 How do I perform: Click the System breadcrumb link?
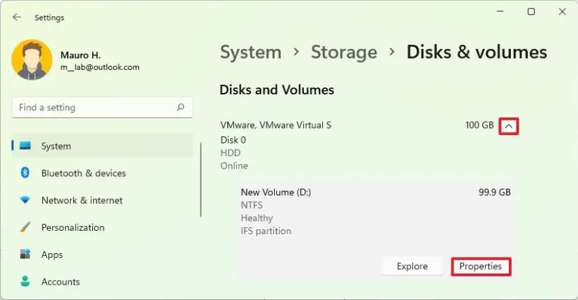(x=250, y=52)
